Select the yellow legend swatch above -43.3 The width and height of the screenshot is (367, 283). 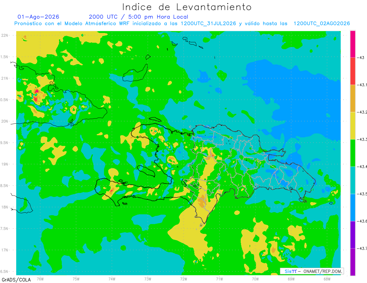(x=353, y=125)
